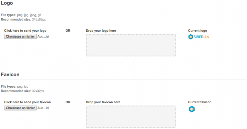Click the SIBERIAN wordmark in the current logo
The height and width of the screenshot is (129, 247).
tap(202, 37)
